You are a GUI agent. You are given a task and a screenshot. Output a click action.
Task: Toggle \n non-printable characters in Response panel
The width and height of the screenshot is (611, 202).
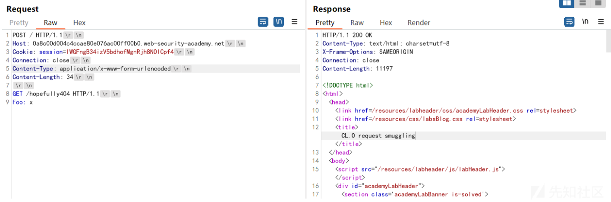tap(585, 21)
